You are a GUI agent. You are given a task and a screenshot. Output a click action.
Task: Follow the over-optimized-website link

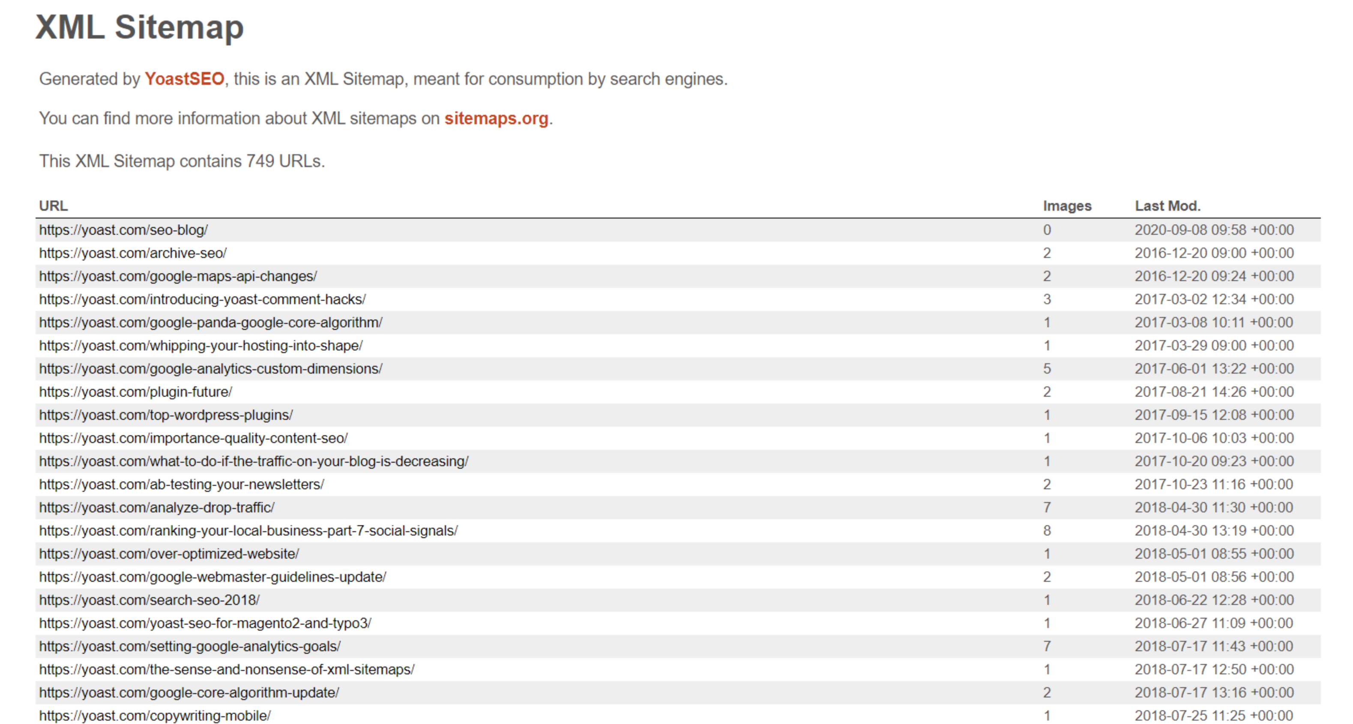[x=169, y=553]
